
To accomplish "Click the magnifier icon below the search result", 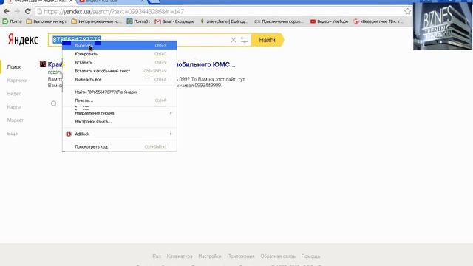I will [54, 104].
